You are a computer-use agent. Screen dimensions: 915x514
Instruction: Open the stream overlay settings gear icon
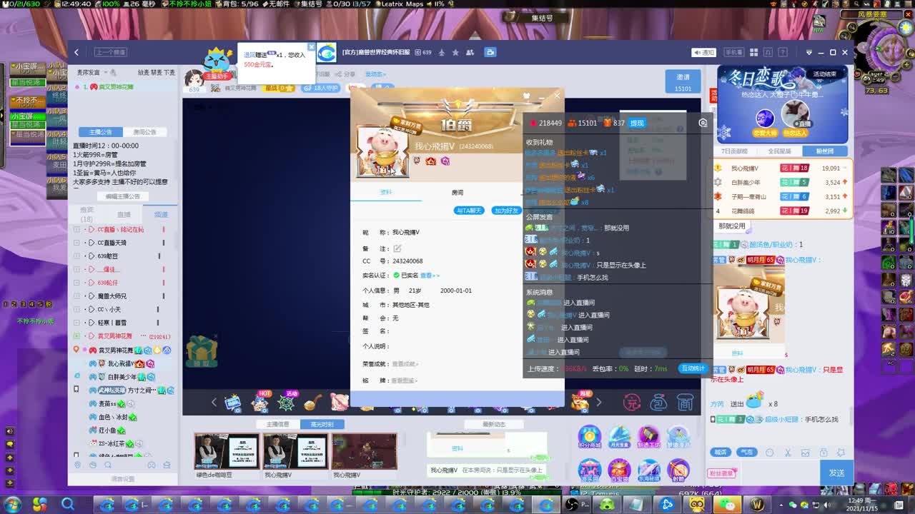[x=703, y=123]
